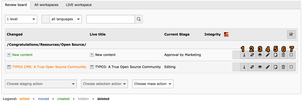Show info for New content row
This screenshot has height=103, width=302.
click(244, 55)
